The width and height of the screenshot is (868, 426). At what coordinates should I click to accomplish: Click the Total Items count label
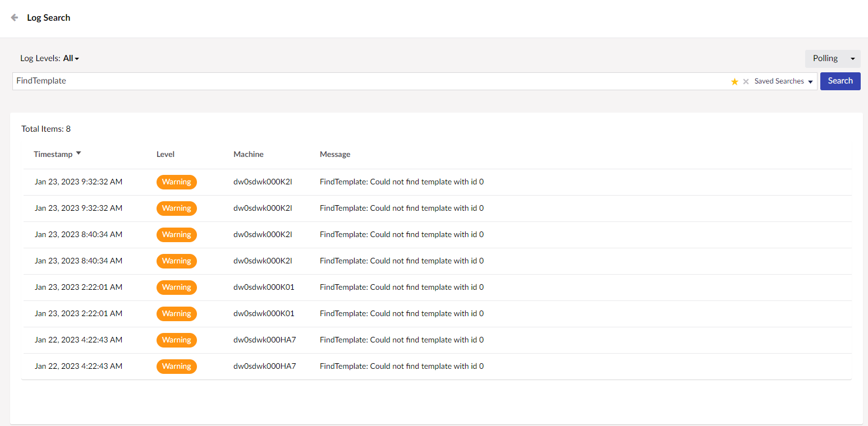46,128
